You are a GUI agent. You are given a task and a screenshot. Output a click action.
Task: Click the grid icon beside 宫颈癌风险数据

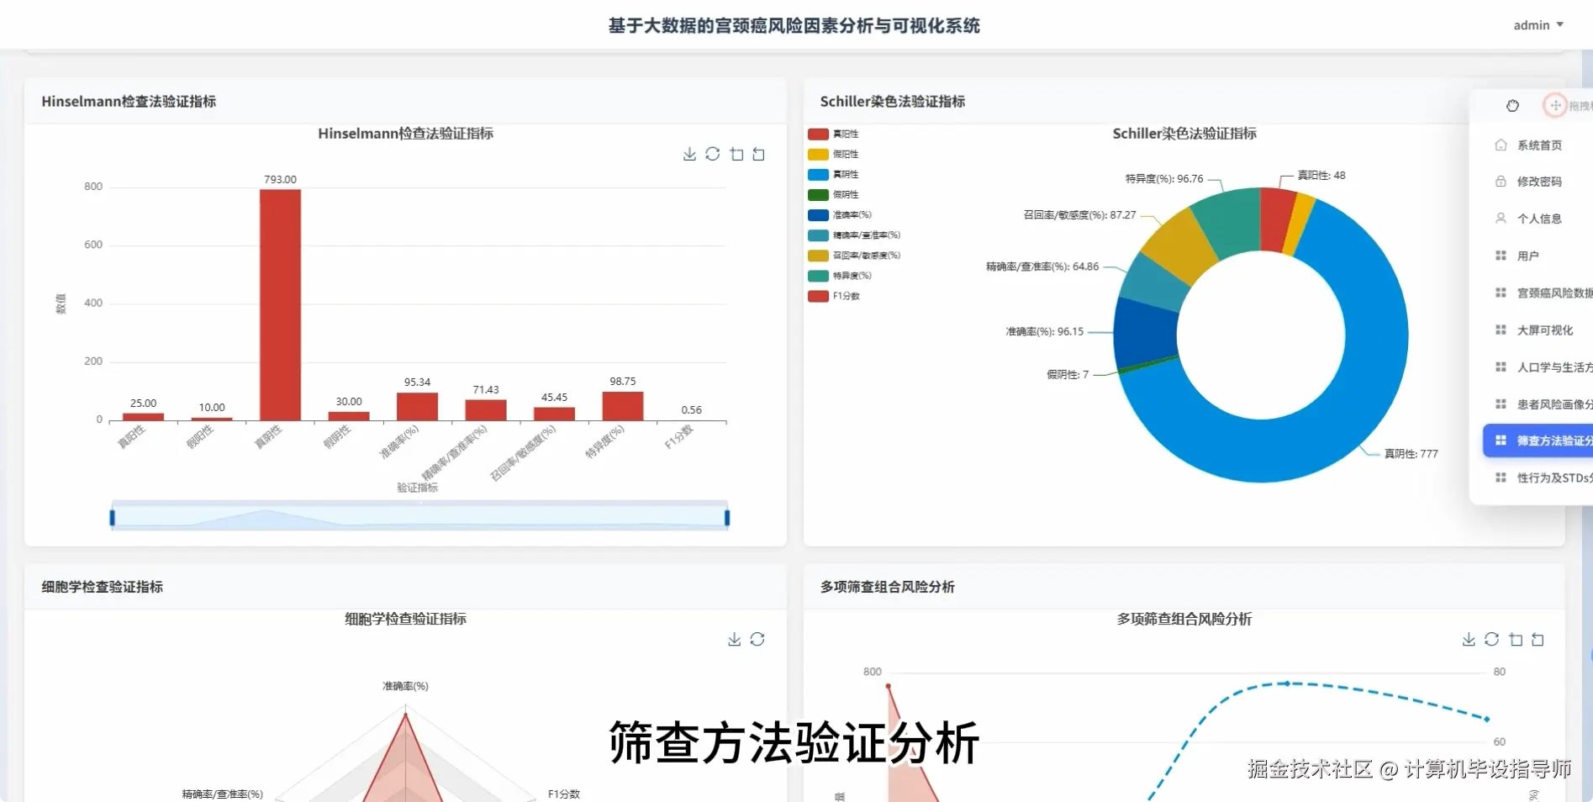tap(1501, 293)
